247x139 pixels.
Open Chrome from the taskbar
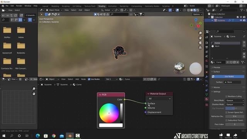click(54, 136)
